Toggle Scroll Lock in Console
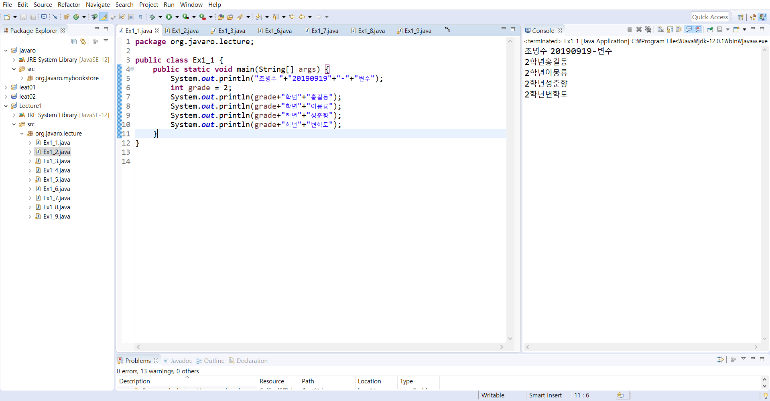The image size is (770, 401). (670, 29)
